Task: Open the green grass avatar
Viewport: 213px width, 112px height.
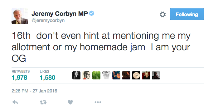Action: point(96,75)
